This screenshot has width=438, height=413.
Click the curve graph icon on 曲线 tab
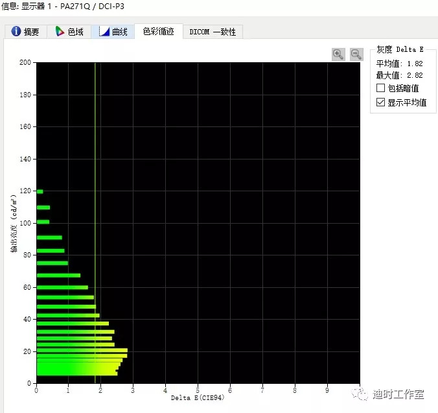pos(104,31)
